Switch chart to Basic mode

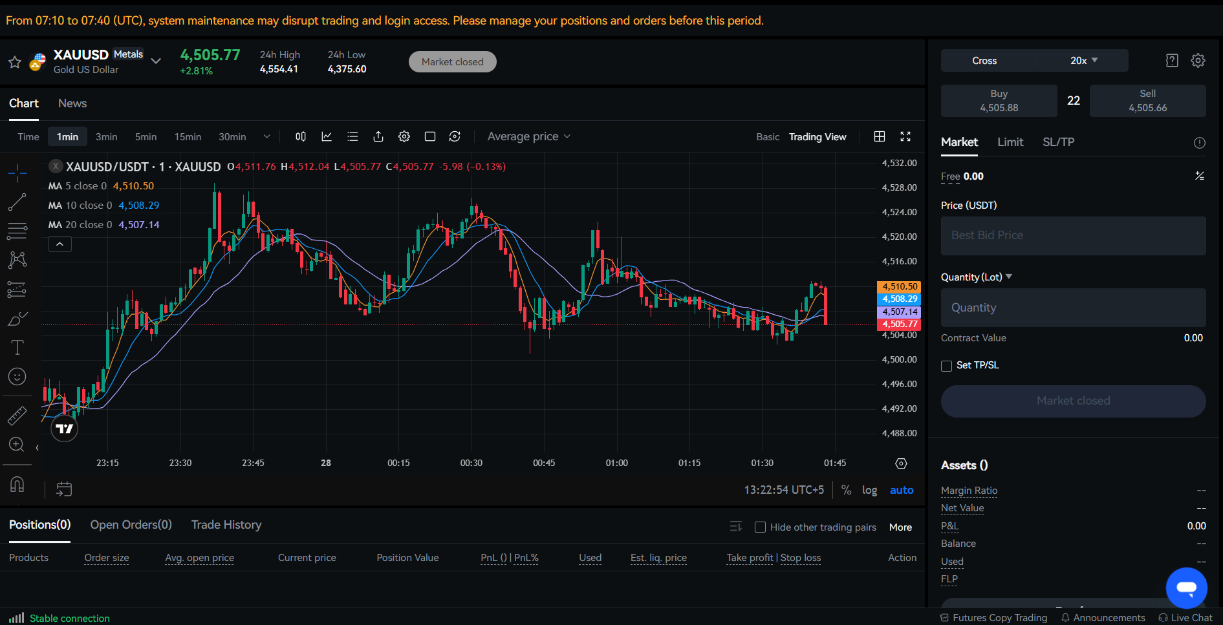[x=768, y=137]
